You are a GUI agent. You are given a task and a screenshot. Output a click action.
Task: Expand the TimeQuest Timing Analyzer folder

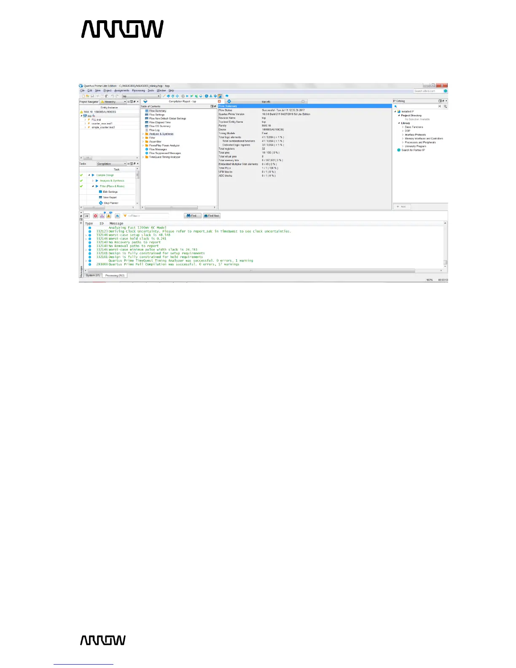143,157
